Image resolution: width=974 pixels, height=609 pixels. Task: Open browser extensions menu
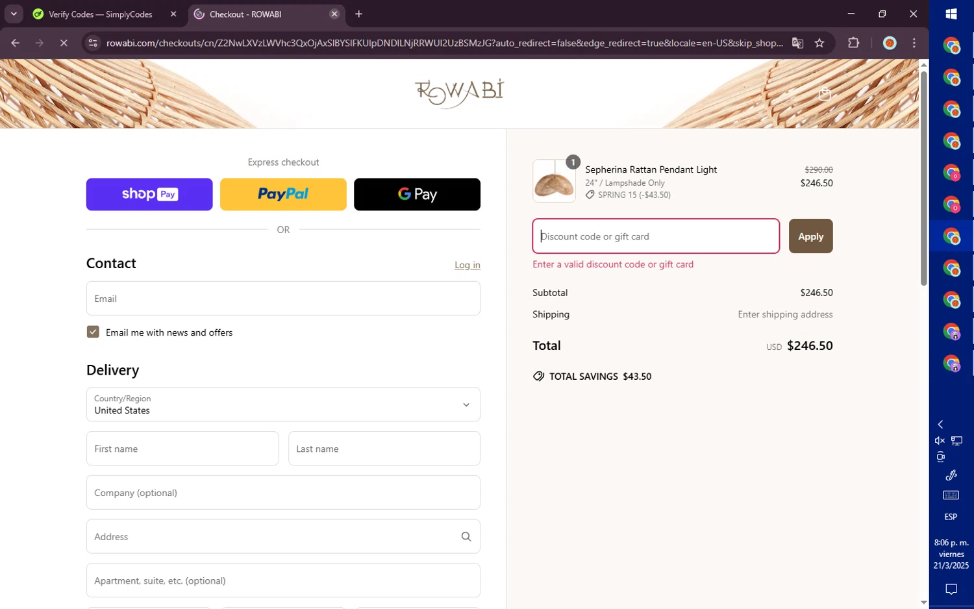point(854,43)
